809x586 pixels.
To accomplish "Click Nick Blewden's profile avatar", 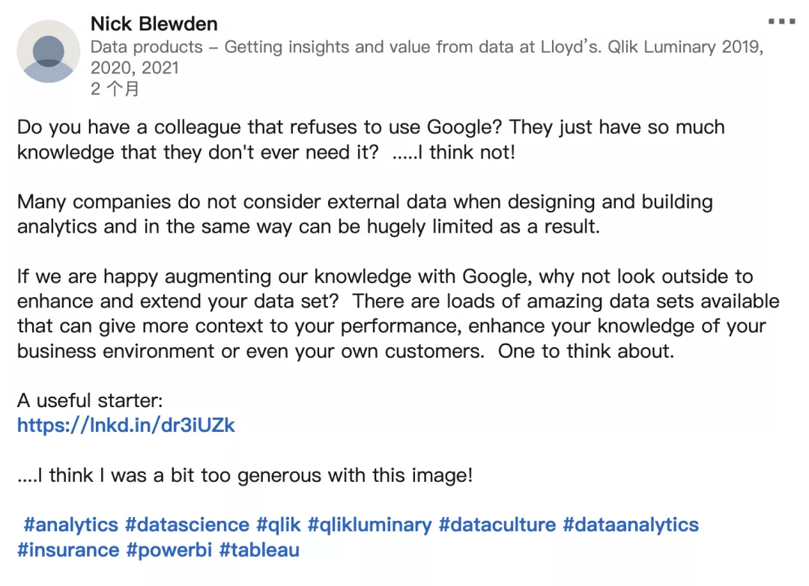I will (x=49, y=51).
